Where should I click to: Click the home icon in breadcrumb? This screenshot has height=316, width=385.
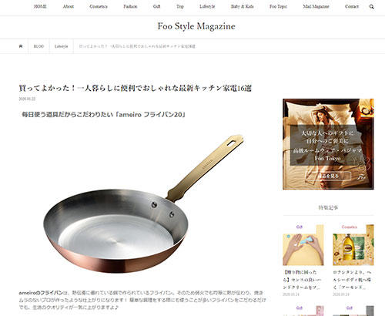pyautogui.click(x=21, y=46)
